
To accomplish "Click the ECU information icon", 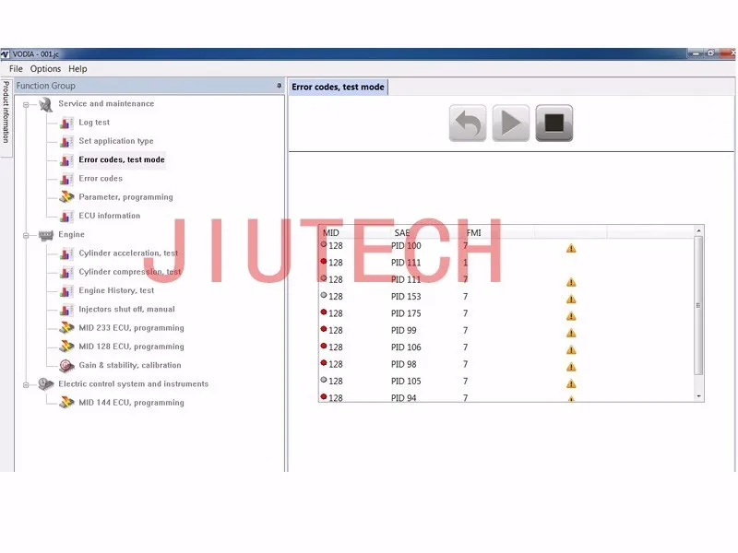I will click(66, 217).
